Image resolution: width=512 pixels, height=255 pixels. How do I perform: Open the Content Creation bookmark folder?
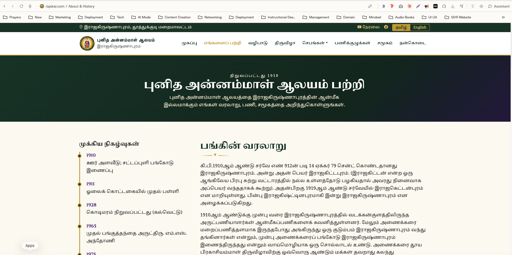coord(174,17)
